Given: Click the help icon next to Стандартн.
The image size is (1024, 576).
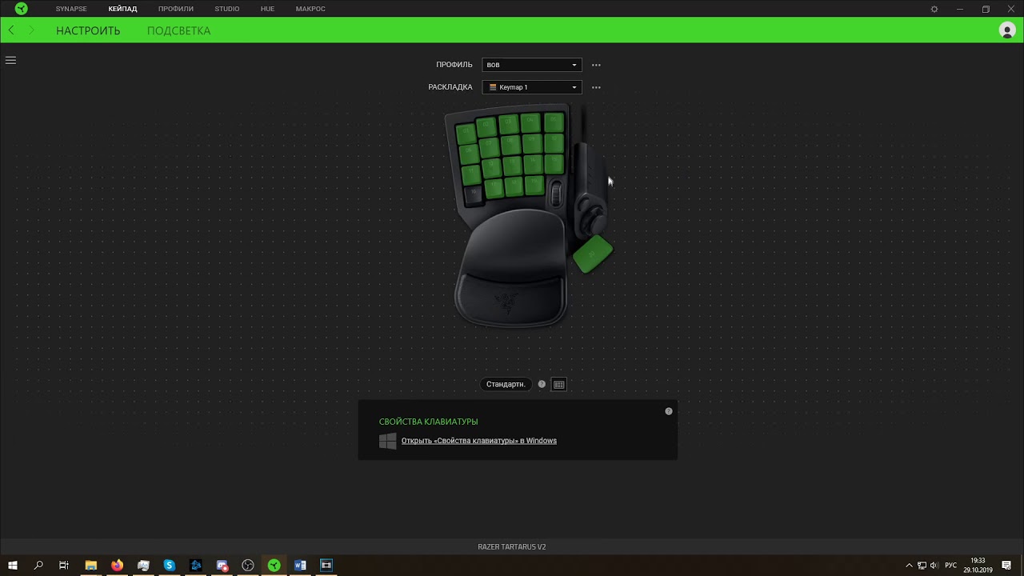Looking at the screenshot, I should pos(542,384).
